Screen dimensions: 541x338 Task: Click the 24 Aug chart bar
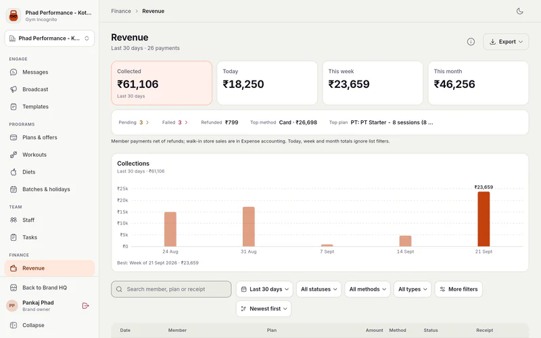click(170, 229)
